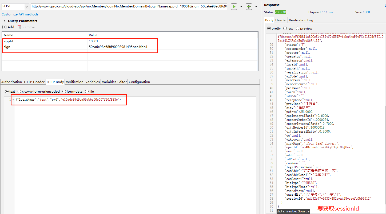
Task: Click the "points":25.0000 response line
Action: [x=299, y=112]
